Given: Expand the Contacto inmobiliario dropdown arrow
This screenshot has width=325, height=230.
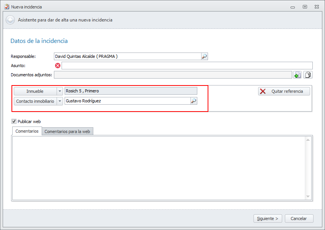Looking at the screenshot, I should 60,101.
